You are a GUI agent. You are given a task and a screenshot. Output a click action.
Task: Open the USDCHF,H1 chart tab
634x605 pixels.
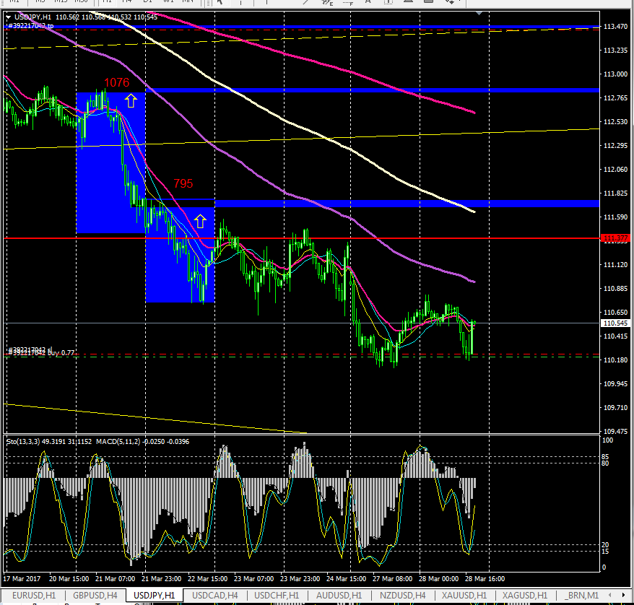(277, 596)
